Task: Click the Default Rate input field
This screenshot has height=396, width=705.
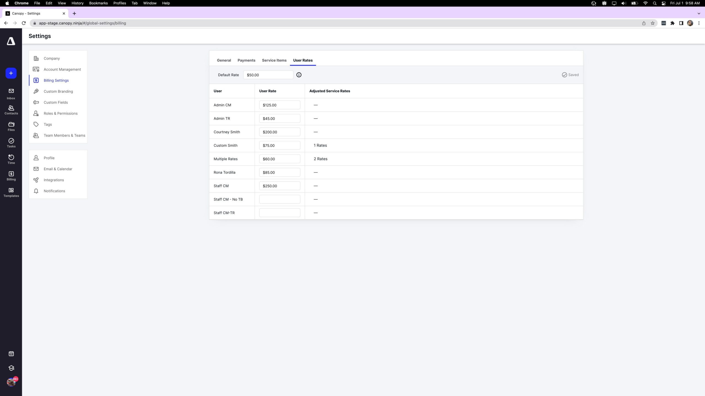Action: click(268, 75)
